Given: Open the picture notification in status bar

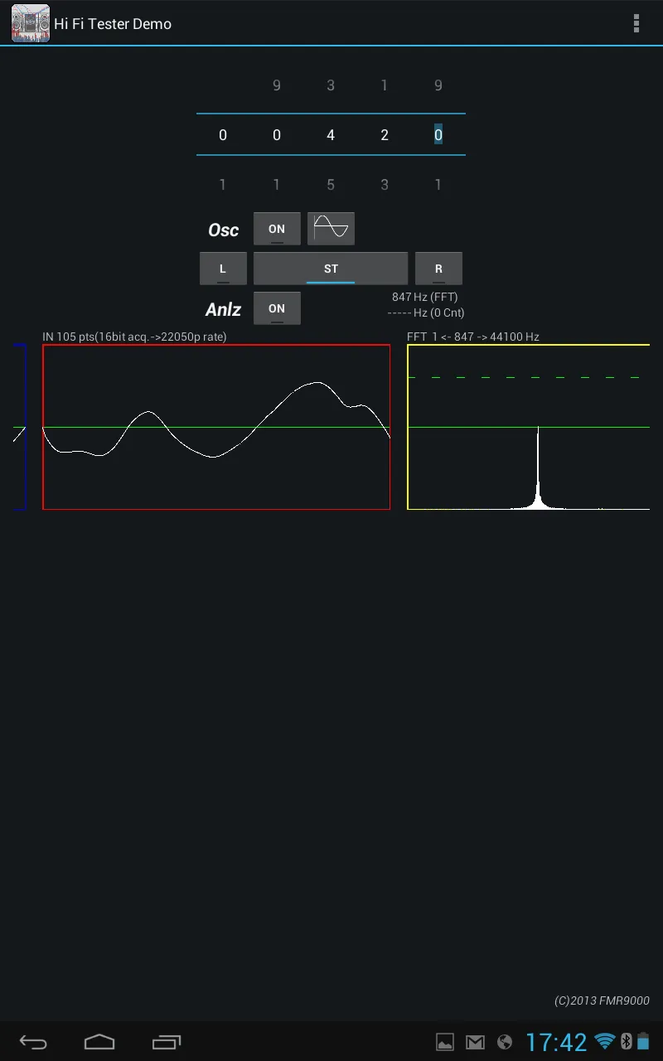Looking at the screenshot, I should (445, 1042).
